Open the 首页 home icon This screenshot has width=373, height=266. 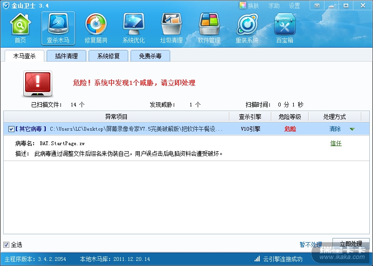20,28
